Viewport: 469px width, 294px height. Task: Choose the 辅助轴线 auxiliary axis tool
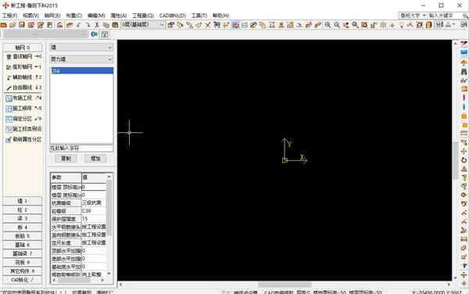click(23, 77)
